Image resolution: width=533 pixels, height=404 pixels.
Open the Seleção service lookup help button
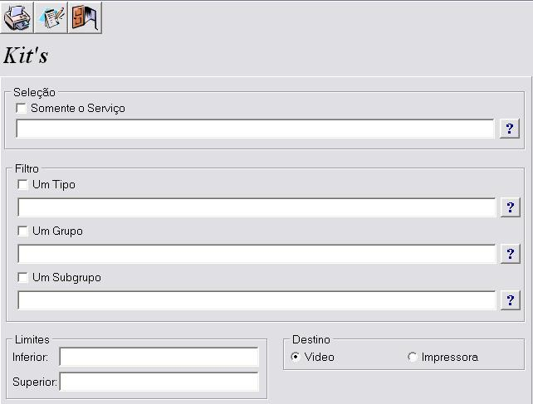pos(509,129)
